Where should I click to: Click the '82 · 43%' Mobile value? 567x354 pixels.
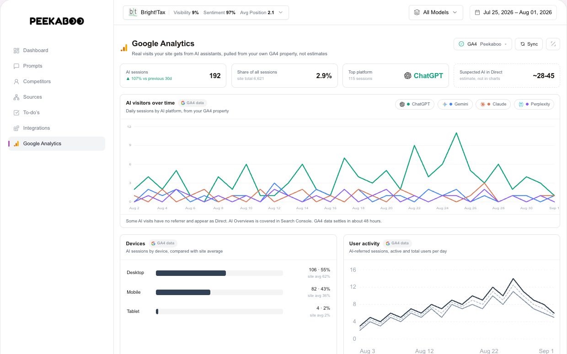click(x=321, y=289)
